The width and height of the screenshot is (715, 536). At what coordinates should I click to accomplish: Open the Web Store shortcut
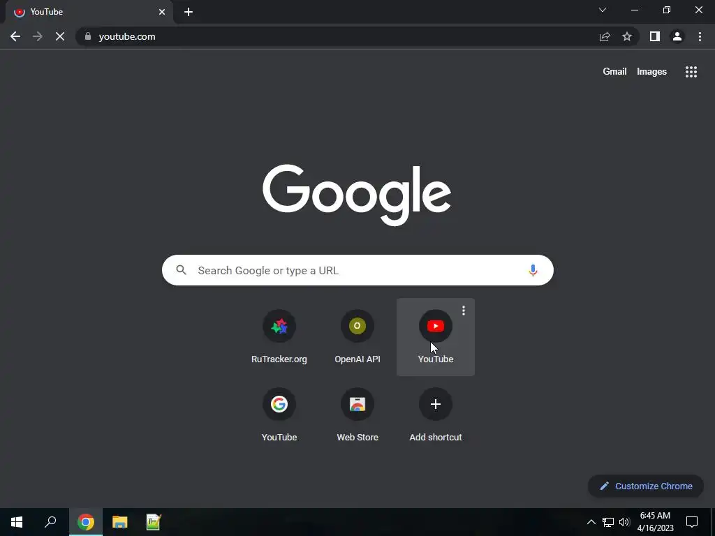tap(357, 415)
